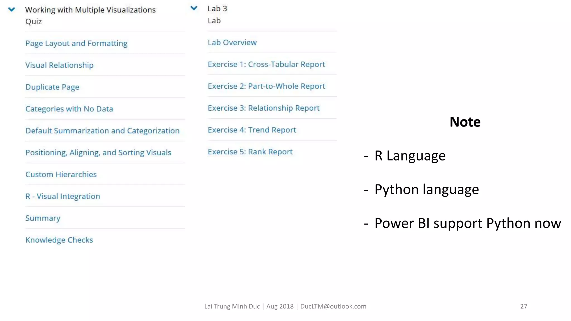The image size is (571, 321).
Task: Go to the Duplicate Page lesson
Action: point(52,87)
